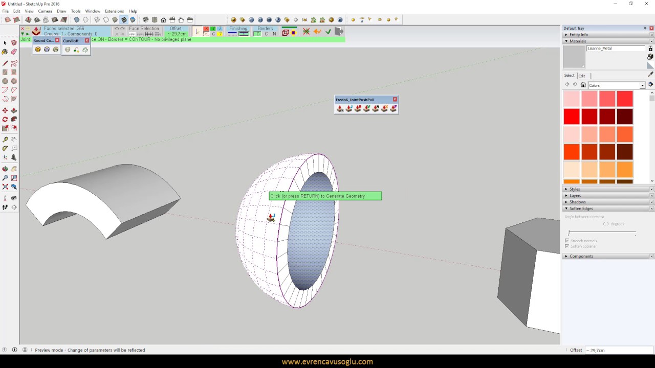Viewport: 655px width, 368px height.
Task: Click the exit door icon
Action: click(x=339, y=31)
